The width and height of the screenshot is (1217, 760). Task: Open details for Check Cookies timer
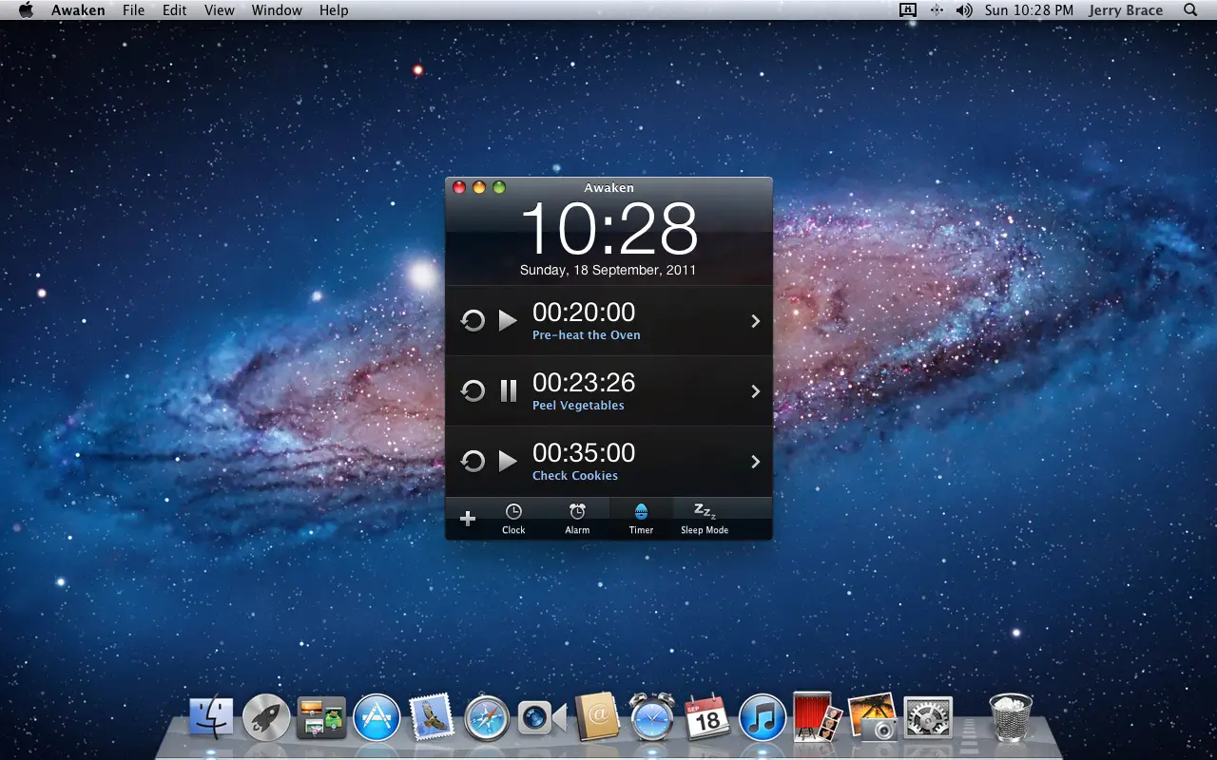tap(756, 462)
